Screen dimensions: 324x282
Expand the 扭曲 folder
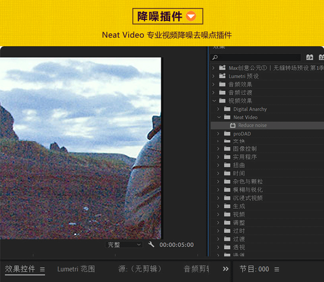(x=218, y=165)
